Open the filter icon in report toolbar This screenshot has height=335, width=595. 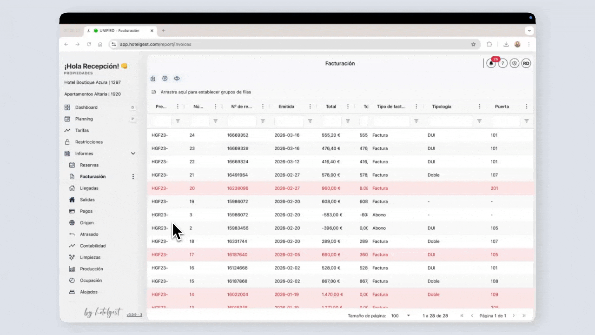(x=165, y=79)
